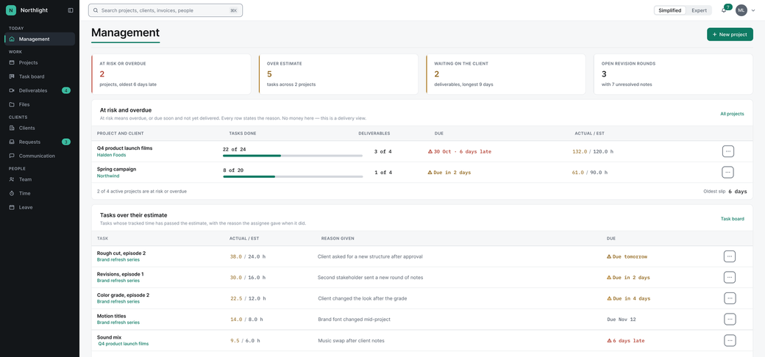The height and width of the screenshot is (357, 765).
Task: Click the Due in 4 days warning icon
Action: [609, 298]
